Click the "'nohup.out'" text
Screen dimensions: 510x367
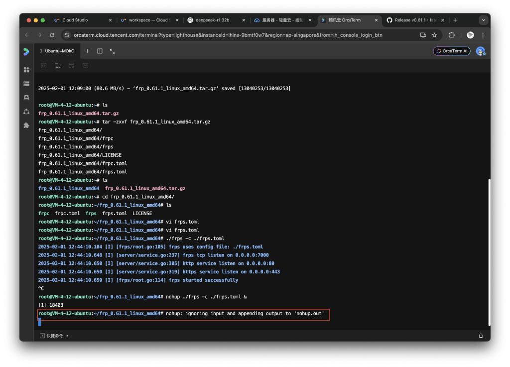[x=309, y=314]
